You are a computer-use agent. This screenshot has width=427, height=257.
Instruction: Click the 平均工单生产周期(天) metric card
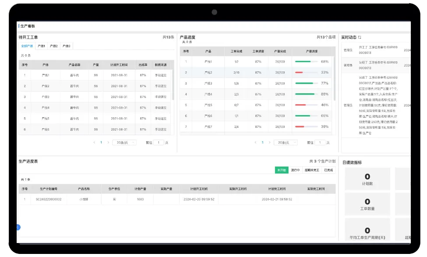tap(367, 229)
